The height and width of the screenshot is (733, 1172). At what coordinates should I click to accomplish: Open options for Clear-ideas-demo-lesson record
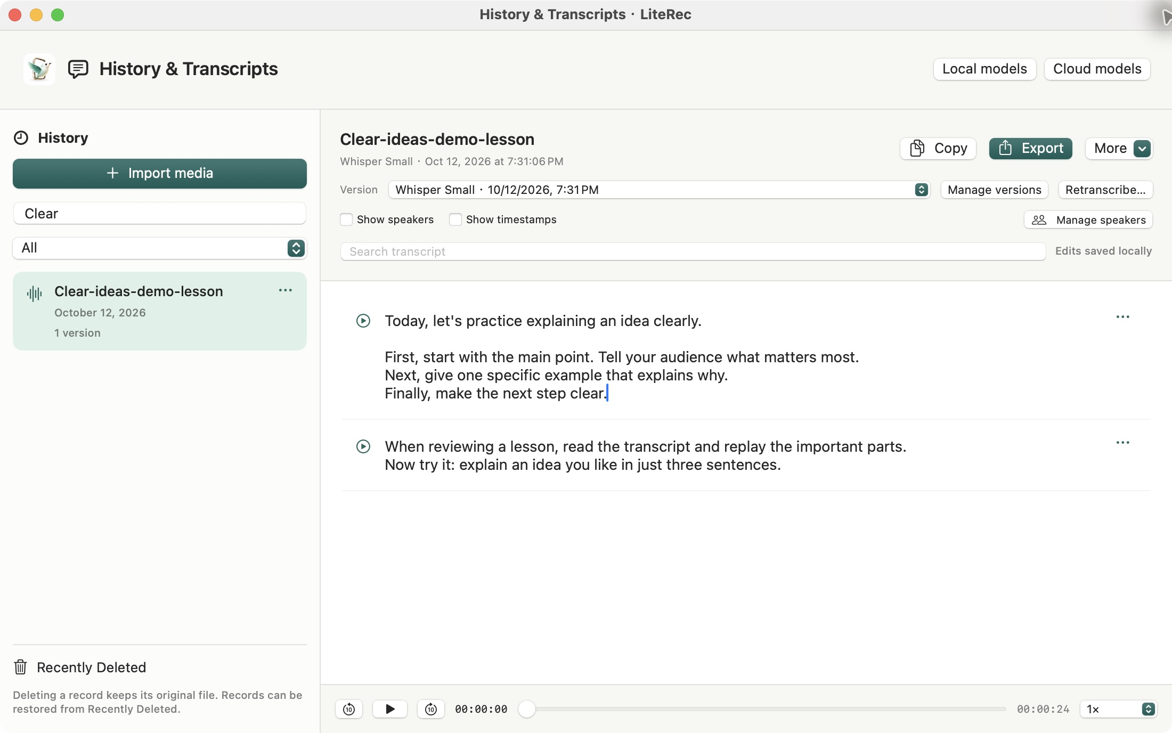click(x=286, y=290)
